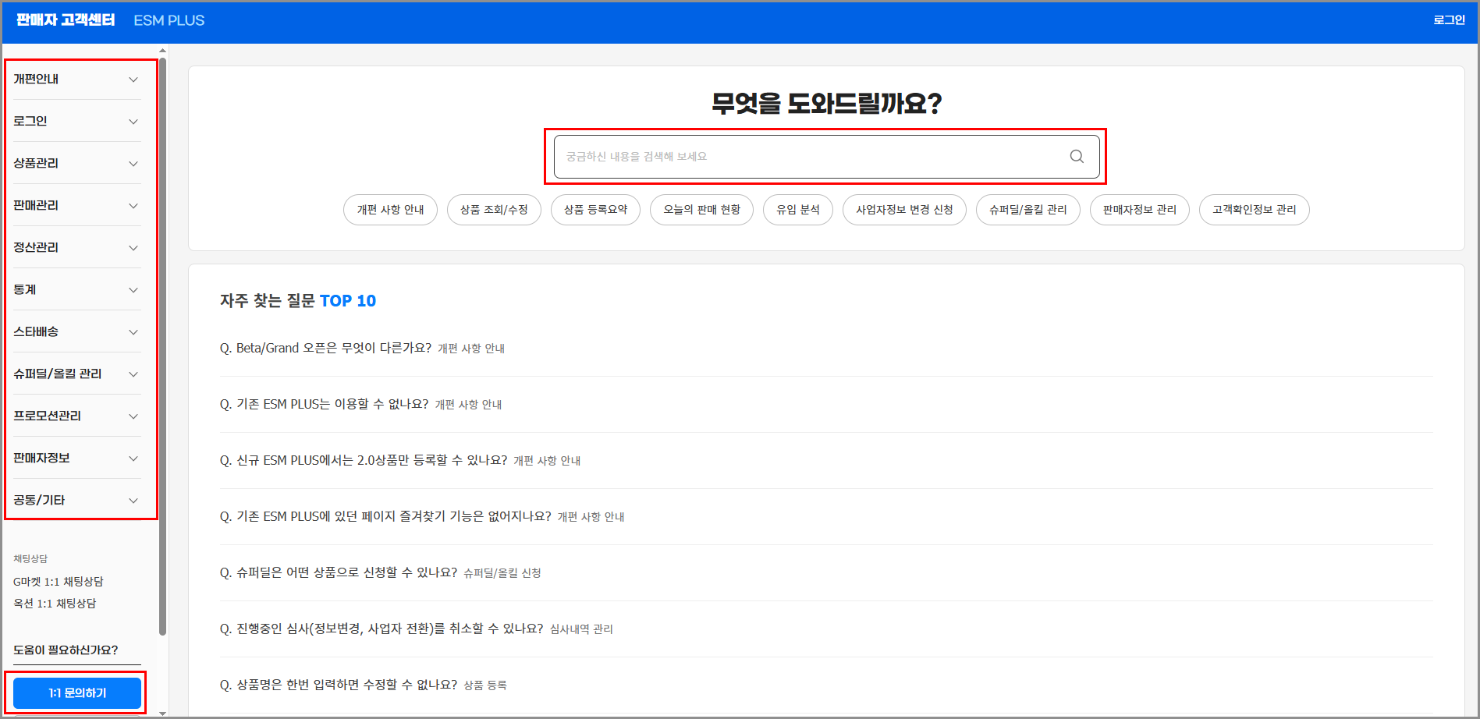Open question about 진행중인 심사 취소
The width and height of the screenshot is (1480, 719).
click(382, 629)
